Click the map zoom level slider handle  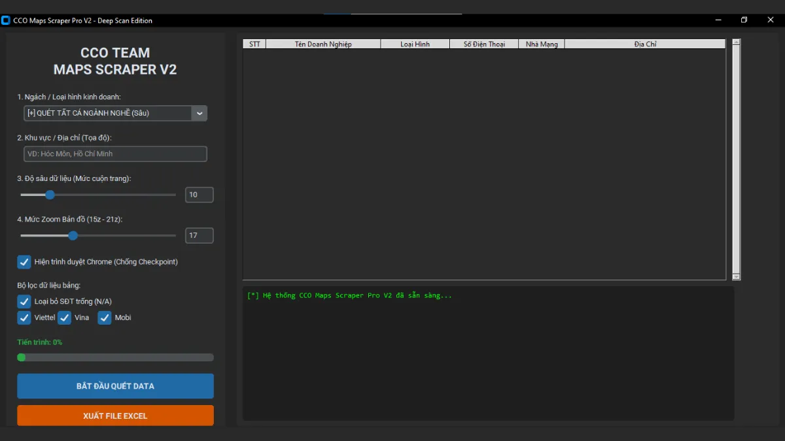[x=73, y=235]
